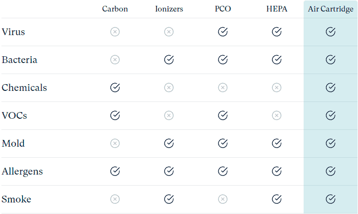This screenshot has width=358, height=214.
Task: Click the VOCs row label
Action: tap(14, 115)
